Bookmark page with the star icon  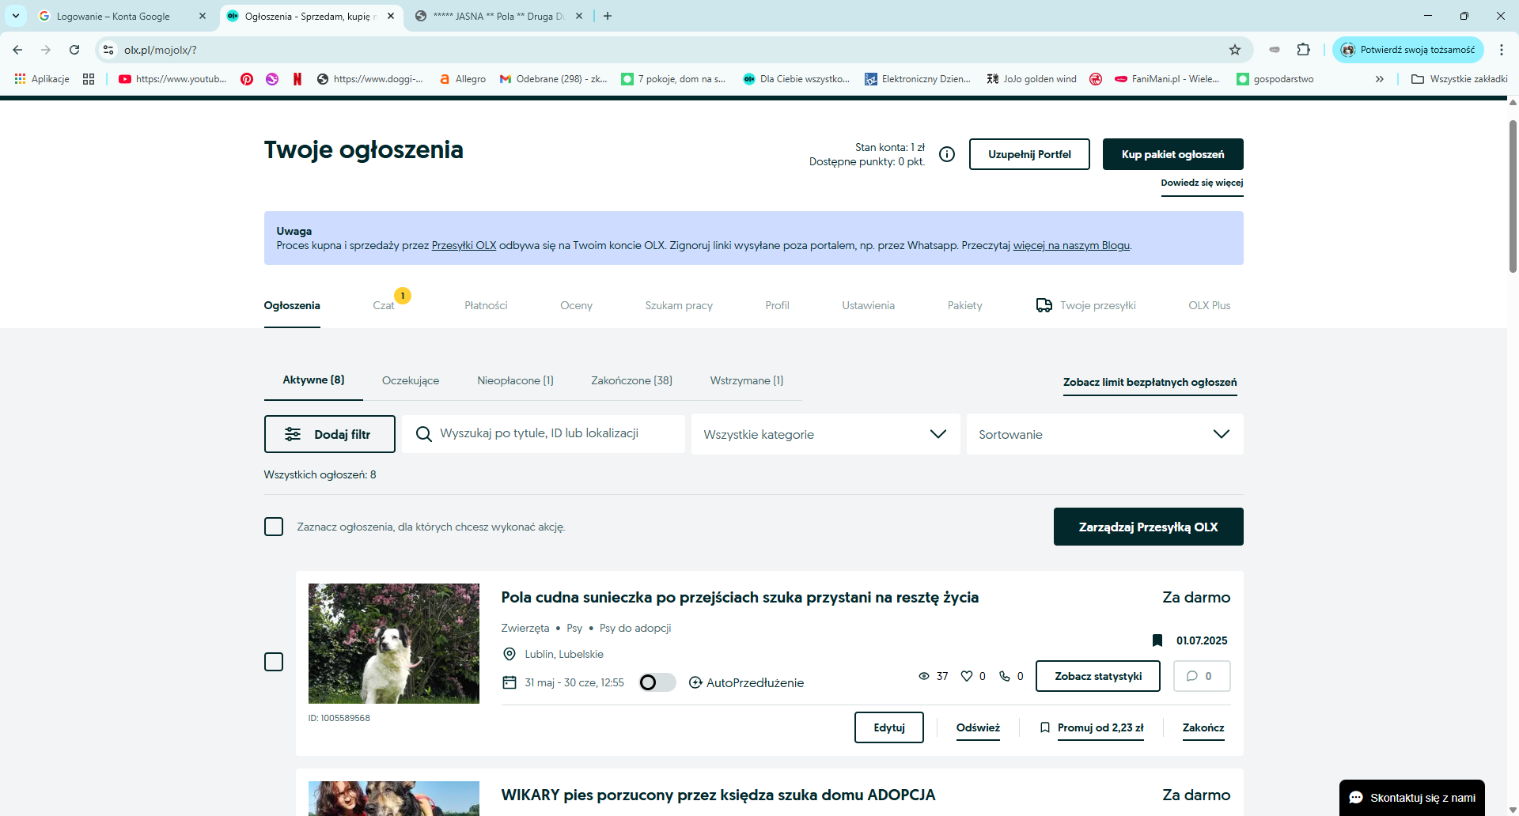pos(1235,50)
